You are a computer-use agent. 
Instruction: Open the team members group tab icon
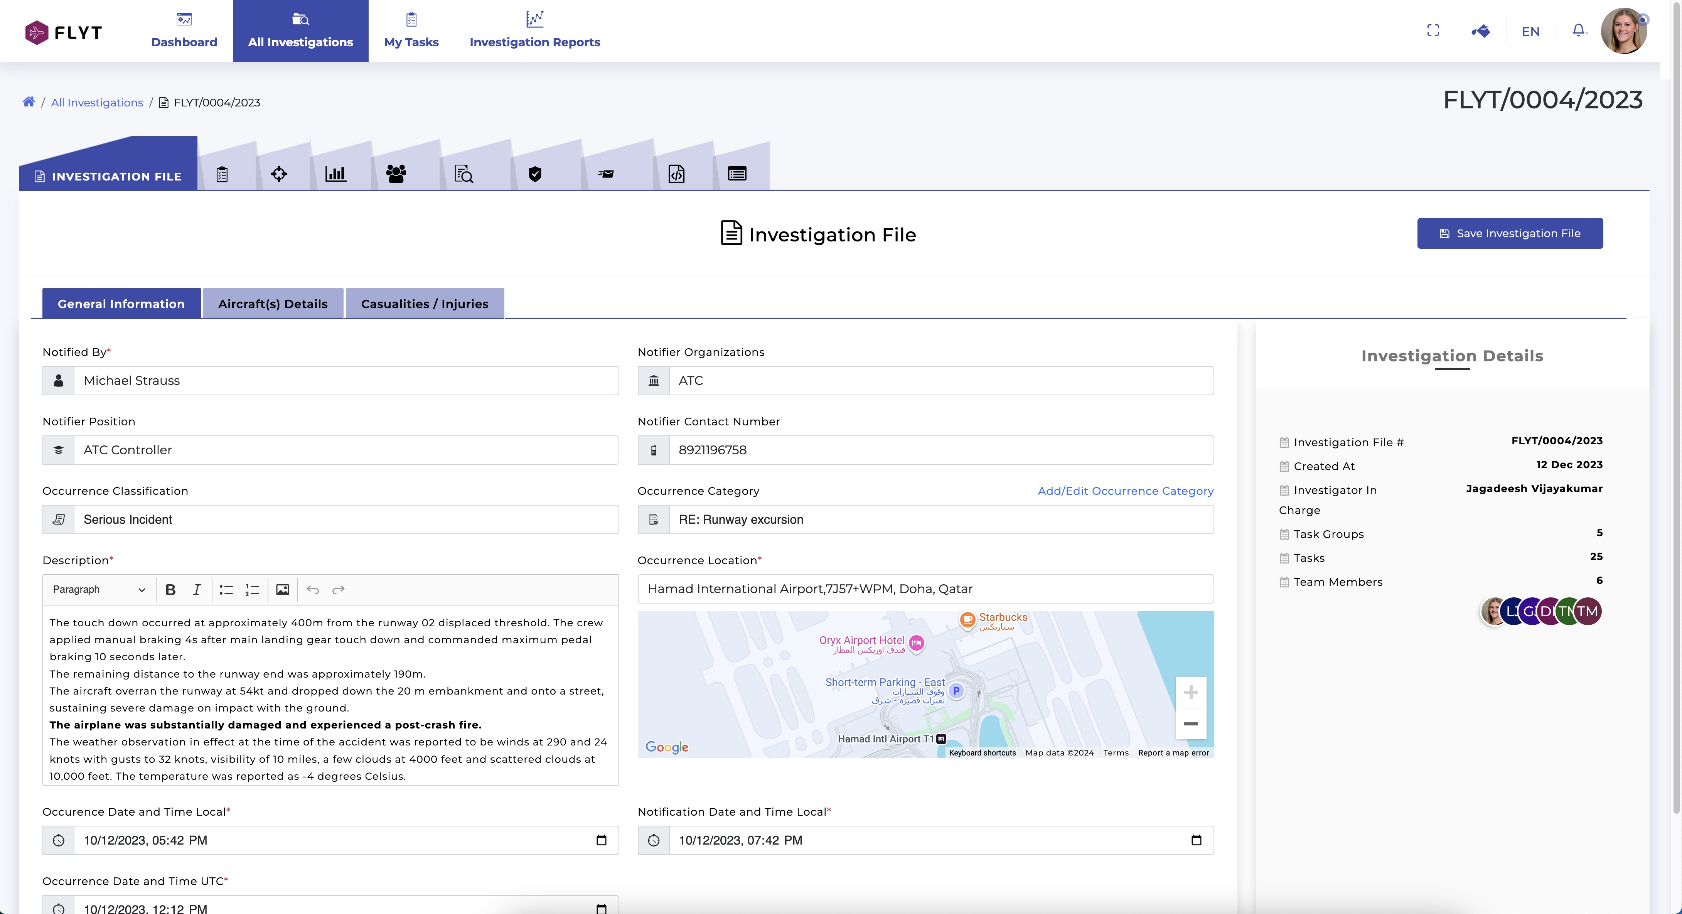(x=396, y=174)
